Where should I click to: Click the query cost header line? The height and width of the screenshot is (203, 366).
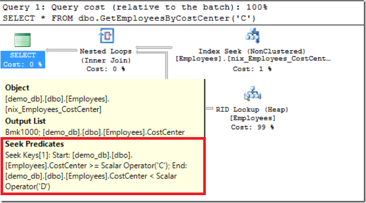click(135, 7)
